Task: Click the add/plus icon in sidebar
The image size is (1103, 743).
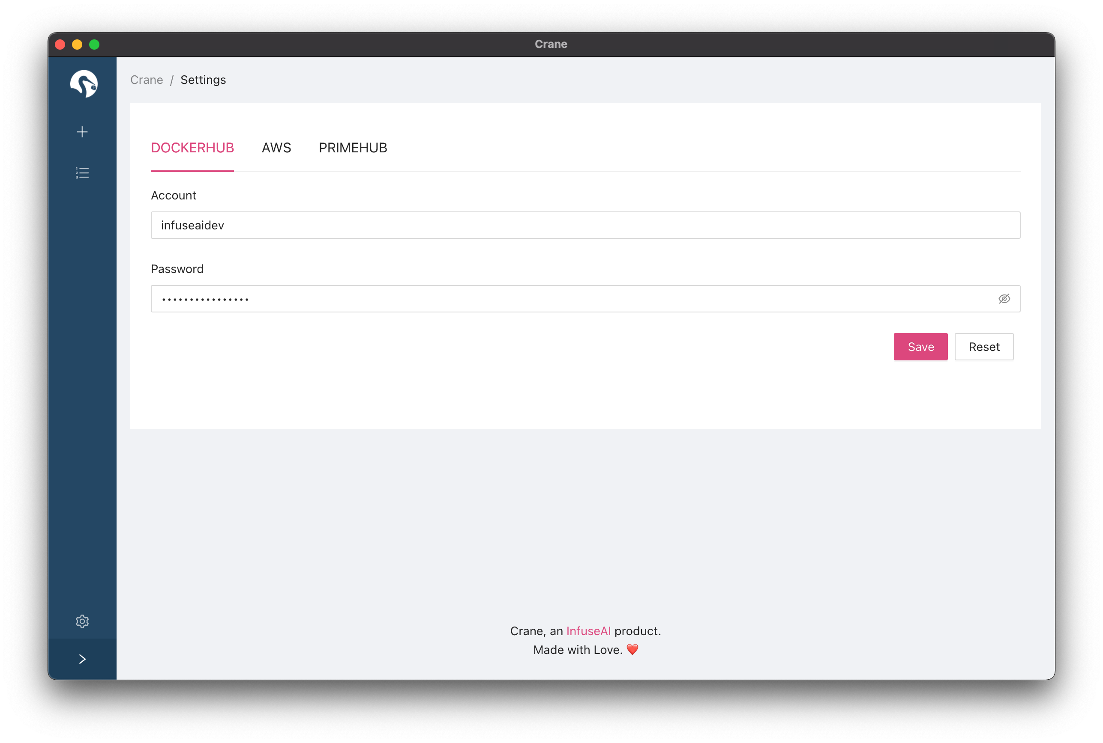Action: [x=82, y=132]
